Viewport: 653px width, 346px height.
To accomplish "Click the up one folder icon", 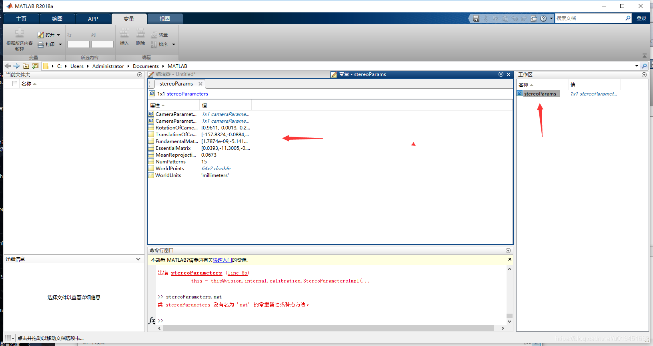I will tap(26, 66).
